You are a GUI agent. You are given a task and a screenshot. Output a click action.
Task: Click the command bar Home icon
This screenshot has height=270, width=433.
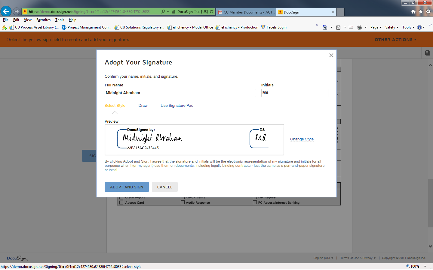pos(325,27)
